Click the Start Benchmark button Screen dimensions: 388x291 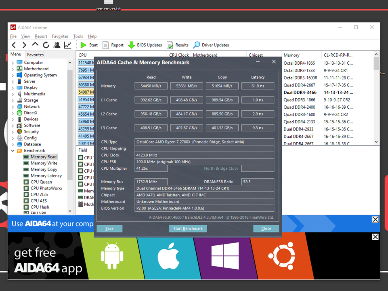coord(188,229)
